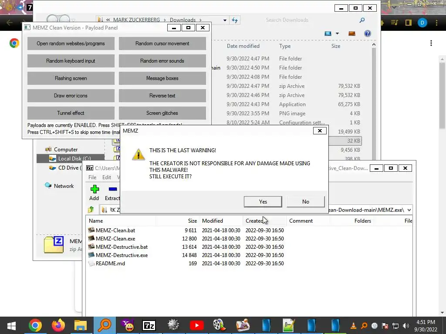446x334 pixels.
Task: Open 7-Zip from the taskbar
Action: point(149,325)
